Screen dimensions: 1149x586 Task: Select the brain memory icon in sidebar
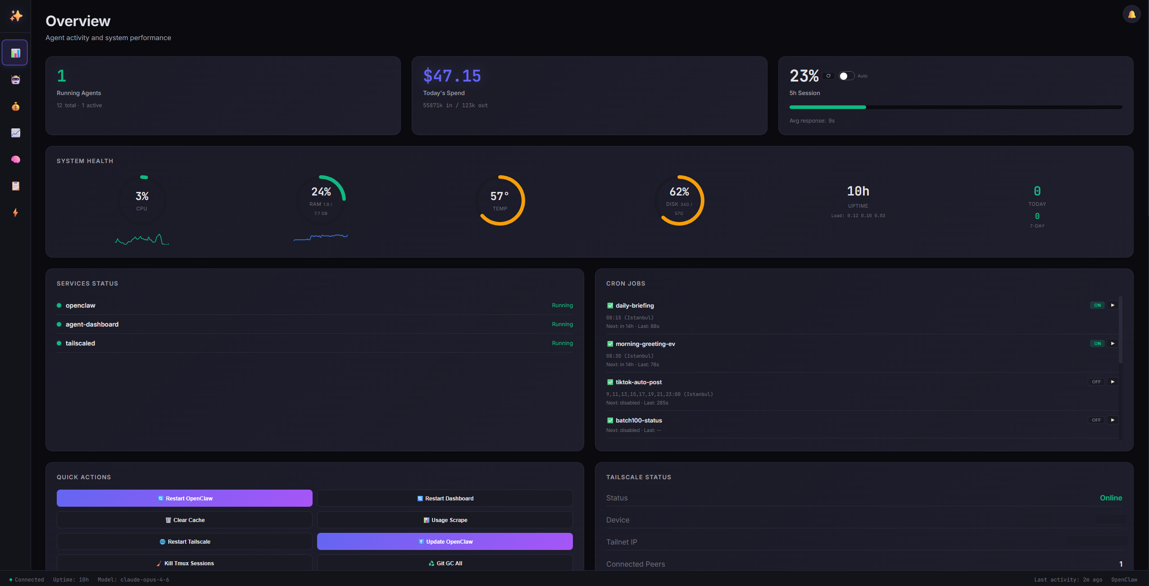15,159
